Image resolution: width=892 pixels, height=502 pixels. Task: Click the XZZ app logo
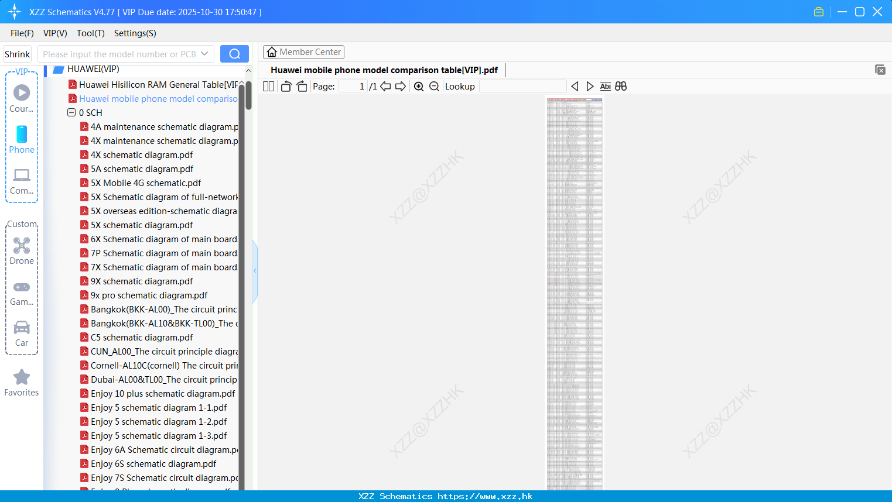point(15,12)
